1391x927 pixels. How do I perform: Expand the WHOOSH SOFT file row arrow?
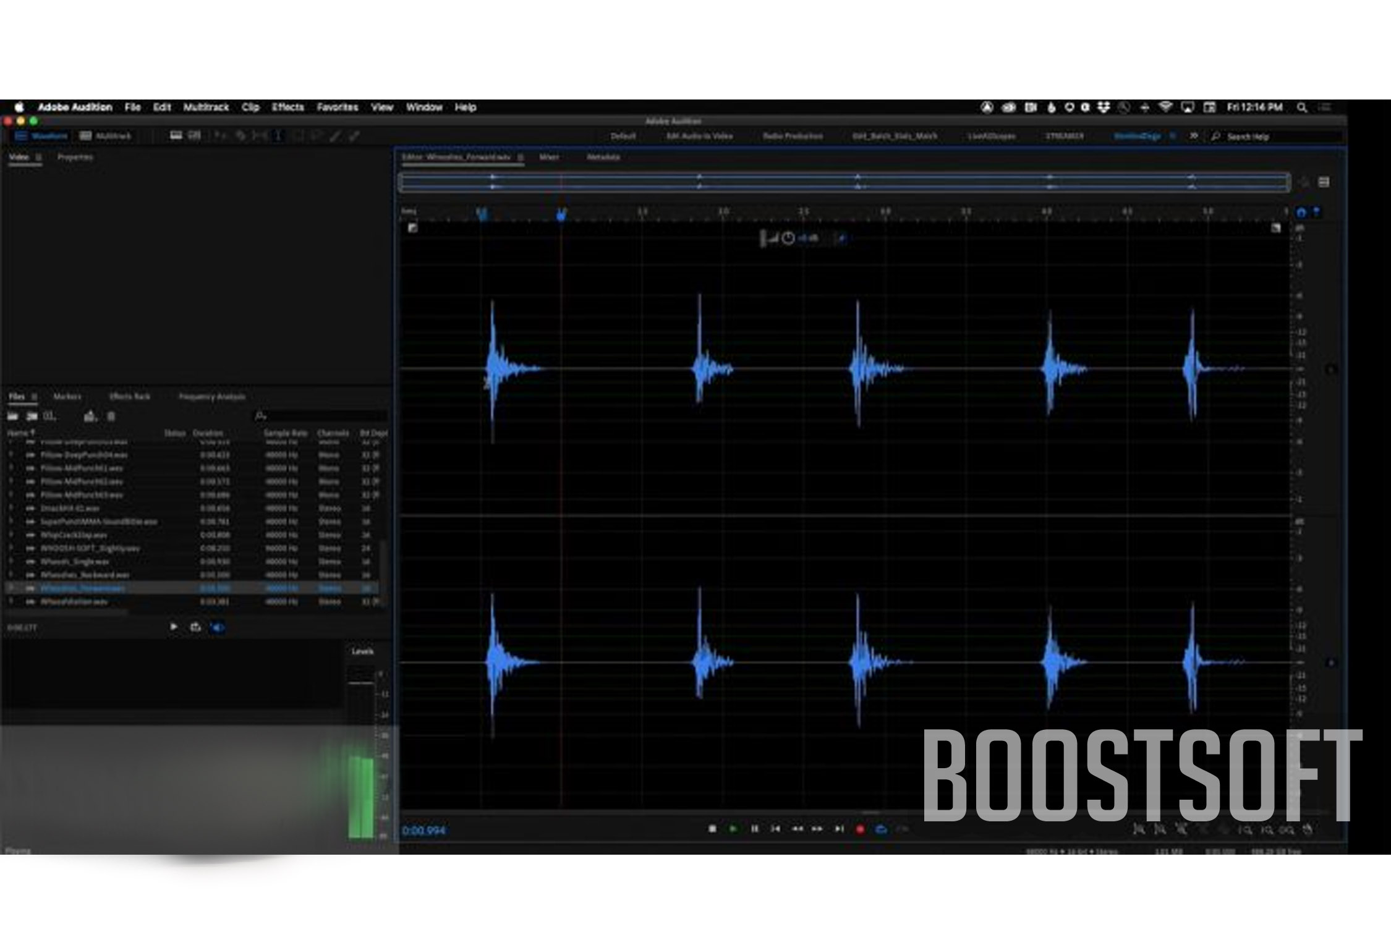pyautogui.click(x=11, y=548)
